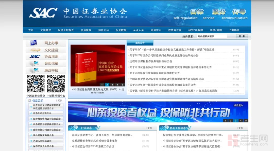Expand 协会工作动态 section via 更多
This screenshot has height=151, width=274.
coord(241,128)
